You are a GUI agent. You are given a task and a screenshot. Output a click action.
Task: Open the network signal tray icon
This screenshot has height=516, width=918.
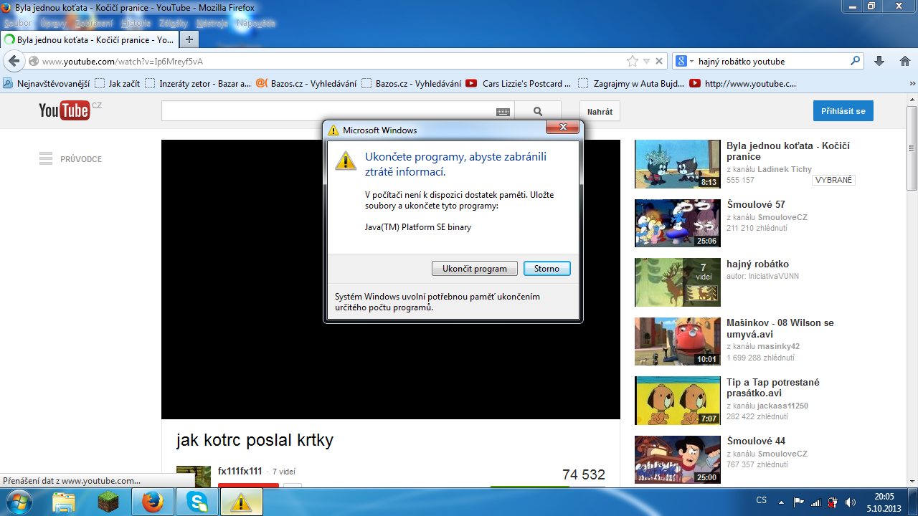click(x=815, y=502)
